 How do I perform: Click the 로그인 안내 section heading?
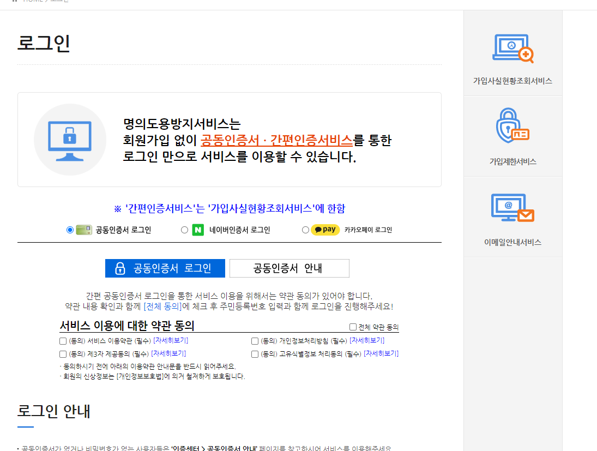(x=53, y=411)
